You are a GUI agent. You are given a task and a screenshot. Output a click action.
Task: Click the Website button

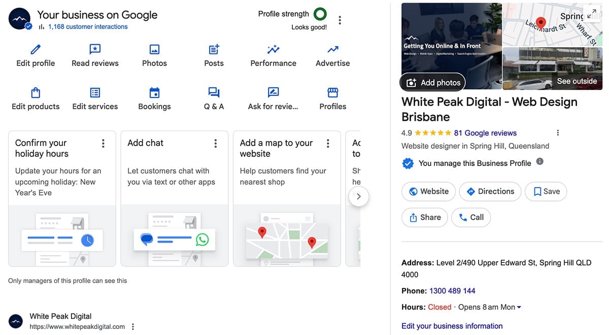[x=428, y=191]
